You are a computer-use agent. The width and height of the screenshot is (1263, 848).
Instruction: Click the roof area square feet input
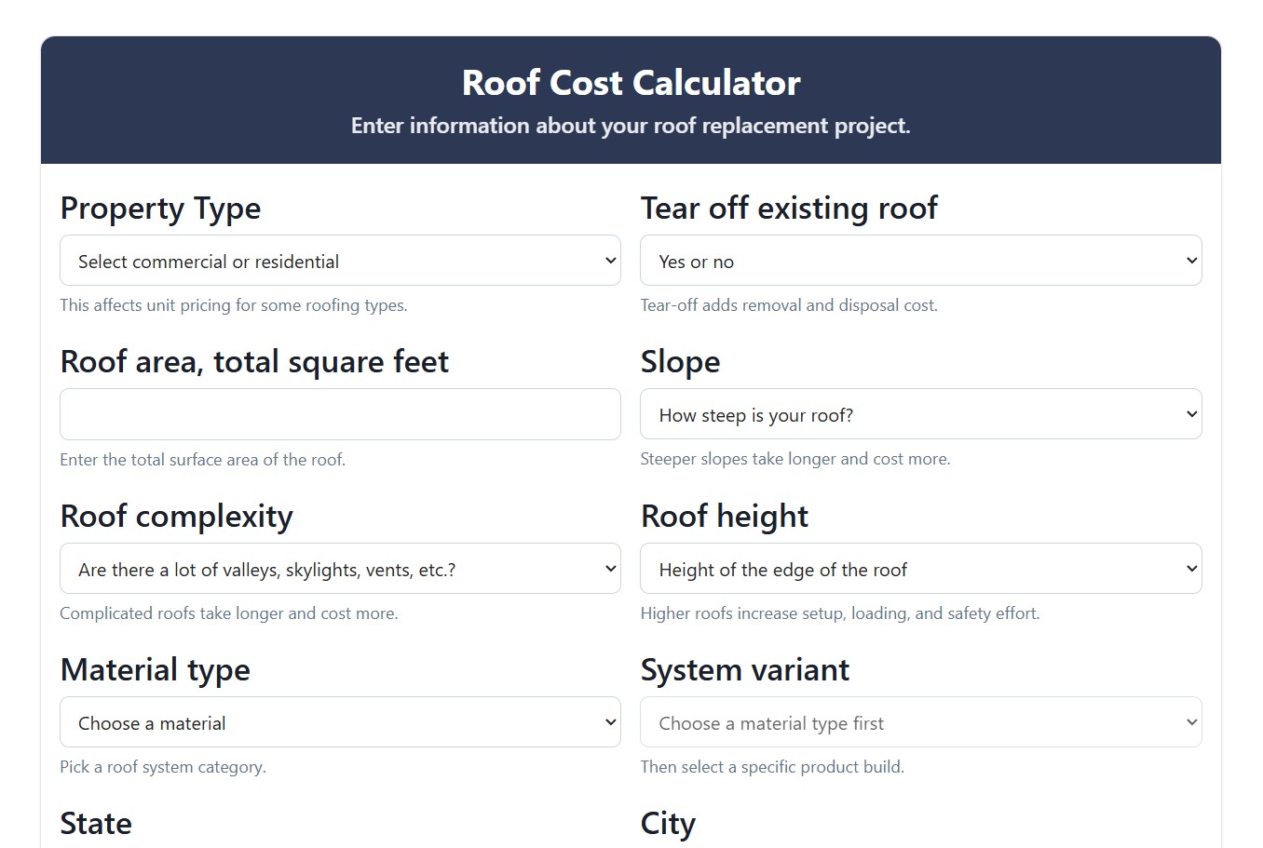[340, 414]
